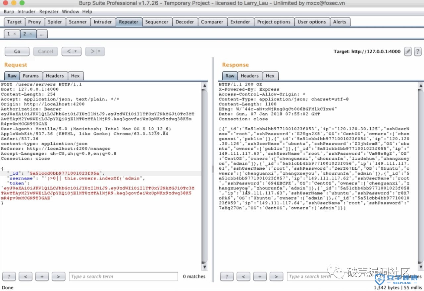Show Request Hex view

(x=75, y=76)
